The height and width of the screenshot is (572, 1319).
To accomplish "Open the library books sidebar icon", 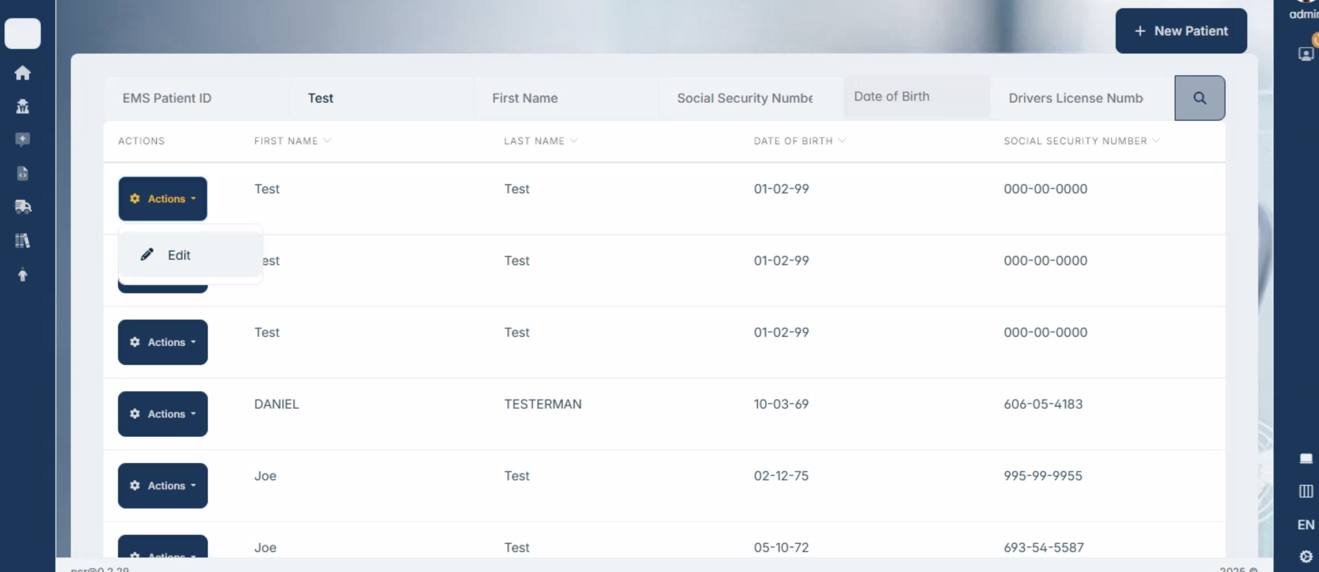I will pos(23,240).
